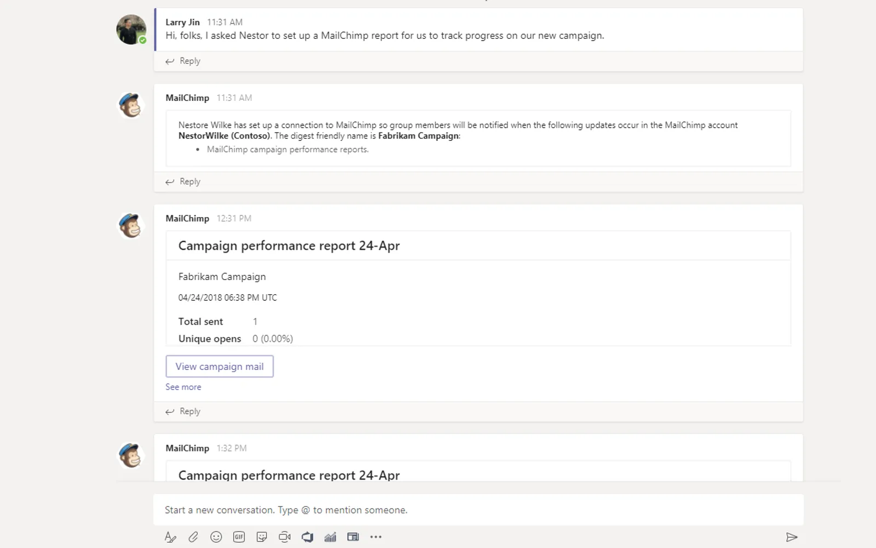Viewport: 876px width, 548px height.
Task: Click the Unique opens row
Action: tap(235, 339)
